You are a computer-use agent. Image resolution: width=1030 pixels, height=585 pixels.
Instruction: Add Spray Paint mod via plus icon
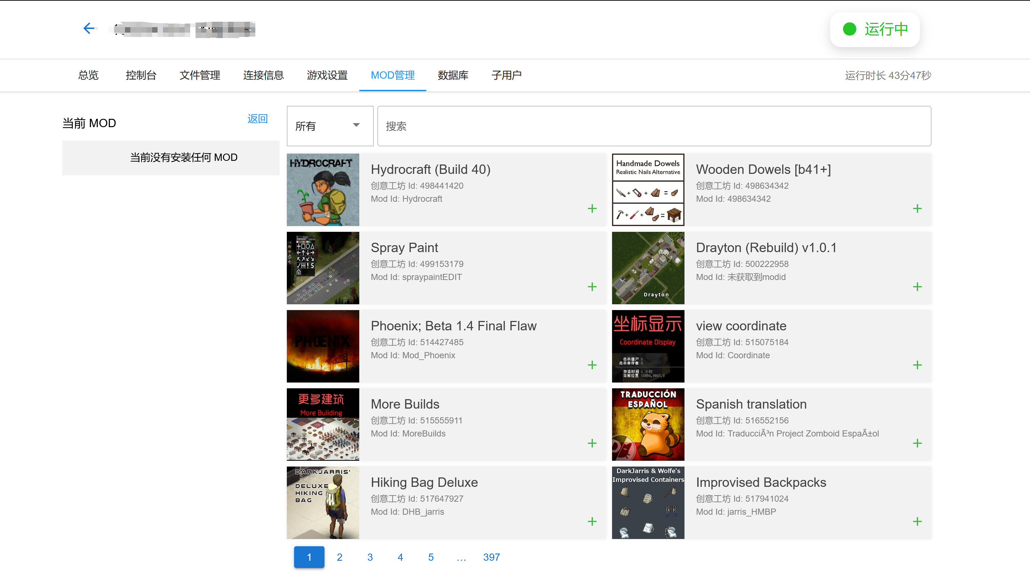pyautogui.click(x=592, y=287)
